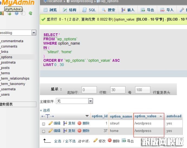
Task: Click the /wordpress value in the home row
Action: tap(143, 131)
